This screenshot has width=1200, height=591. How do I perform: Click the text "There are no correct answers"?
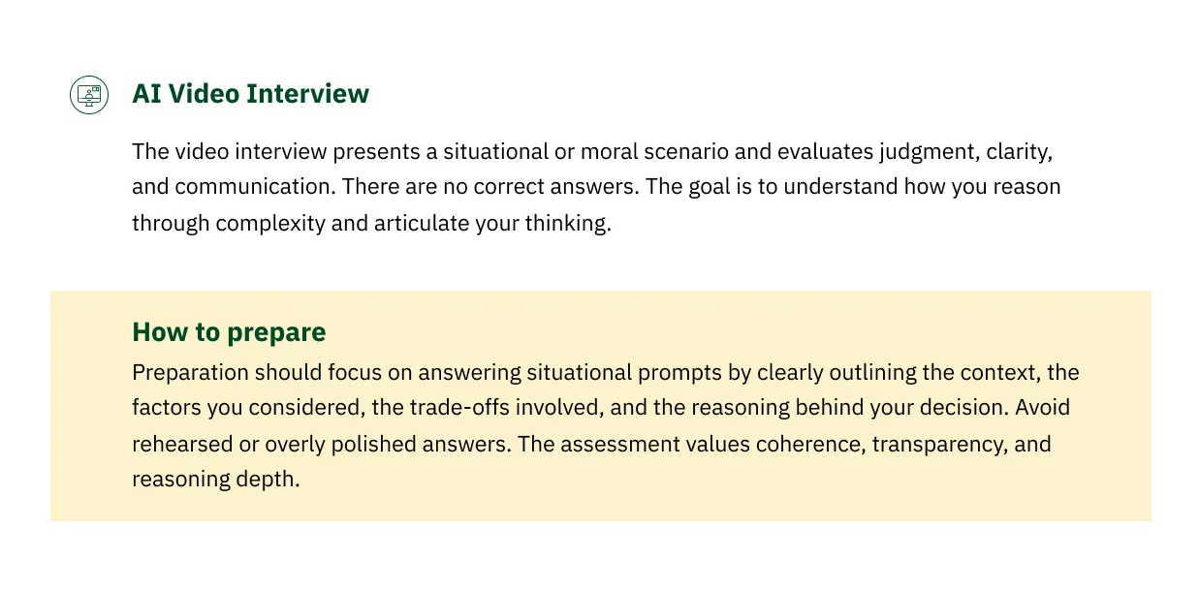click(x=490, y=186)
